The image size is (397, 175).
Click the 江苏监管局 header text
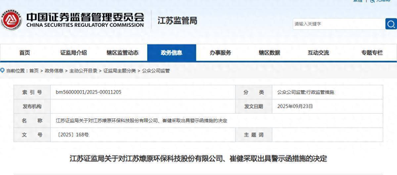pyautogui.click(x=177, y=20)
